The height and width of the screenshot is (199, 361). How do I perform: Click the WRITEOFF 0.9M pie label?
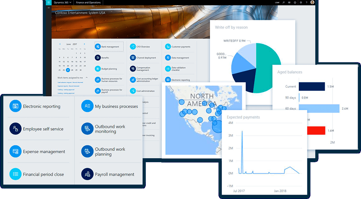click(x=234, y=41)
